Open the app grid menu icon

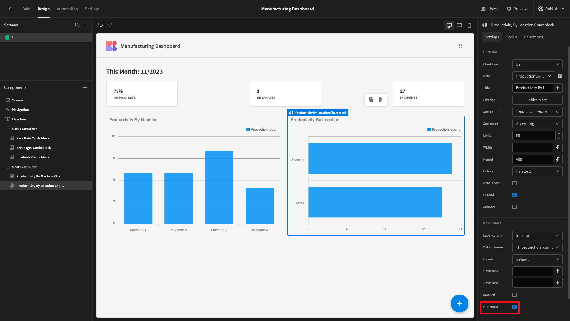[x=461, y=46]
